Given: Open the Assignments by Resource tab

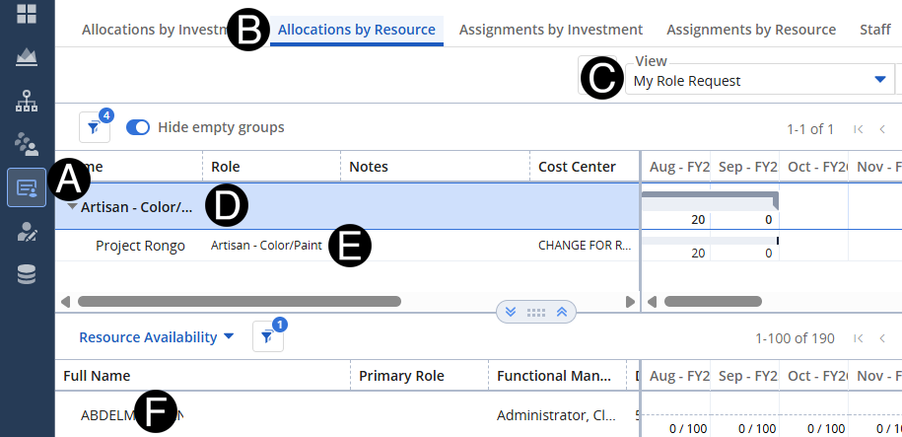Looking at the screenshot, I should [751, 30].
